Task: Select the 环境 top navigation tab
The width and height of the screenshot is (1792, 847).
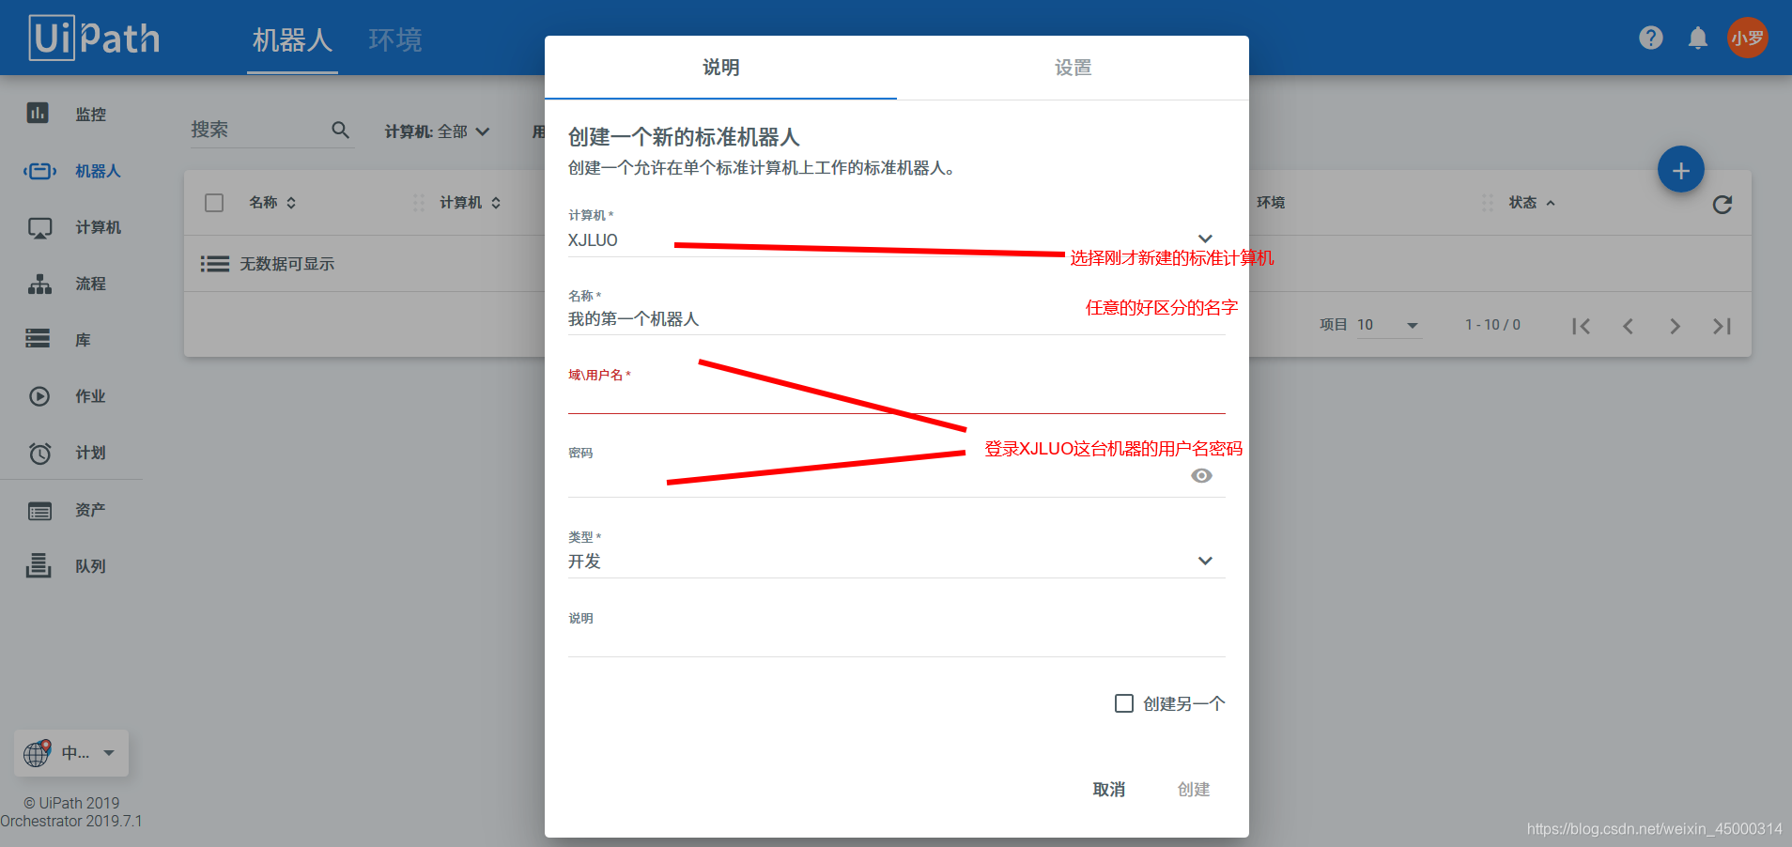Action: pos(395,40)
